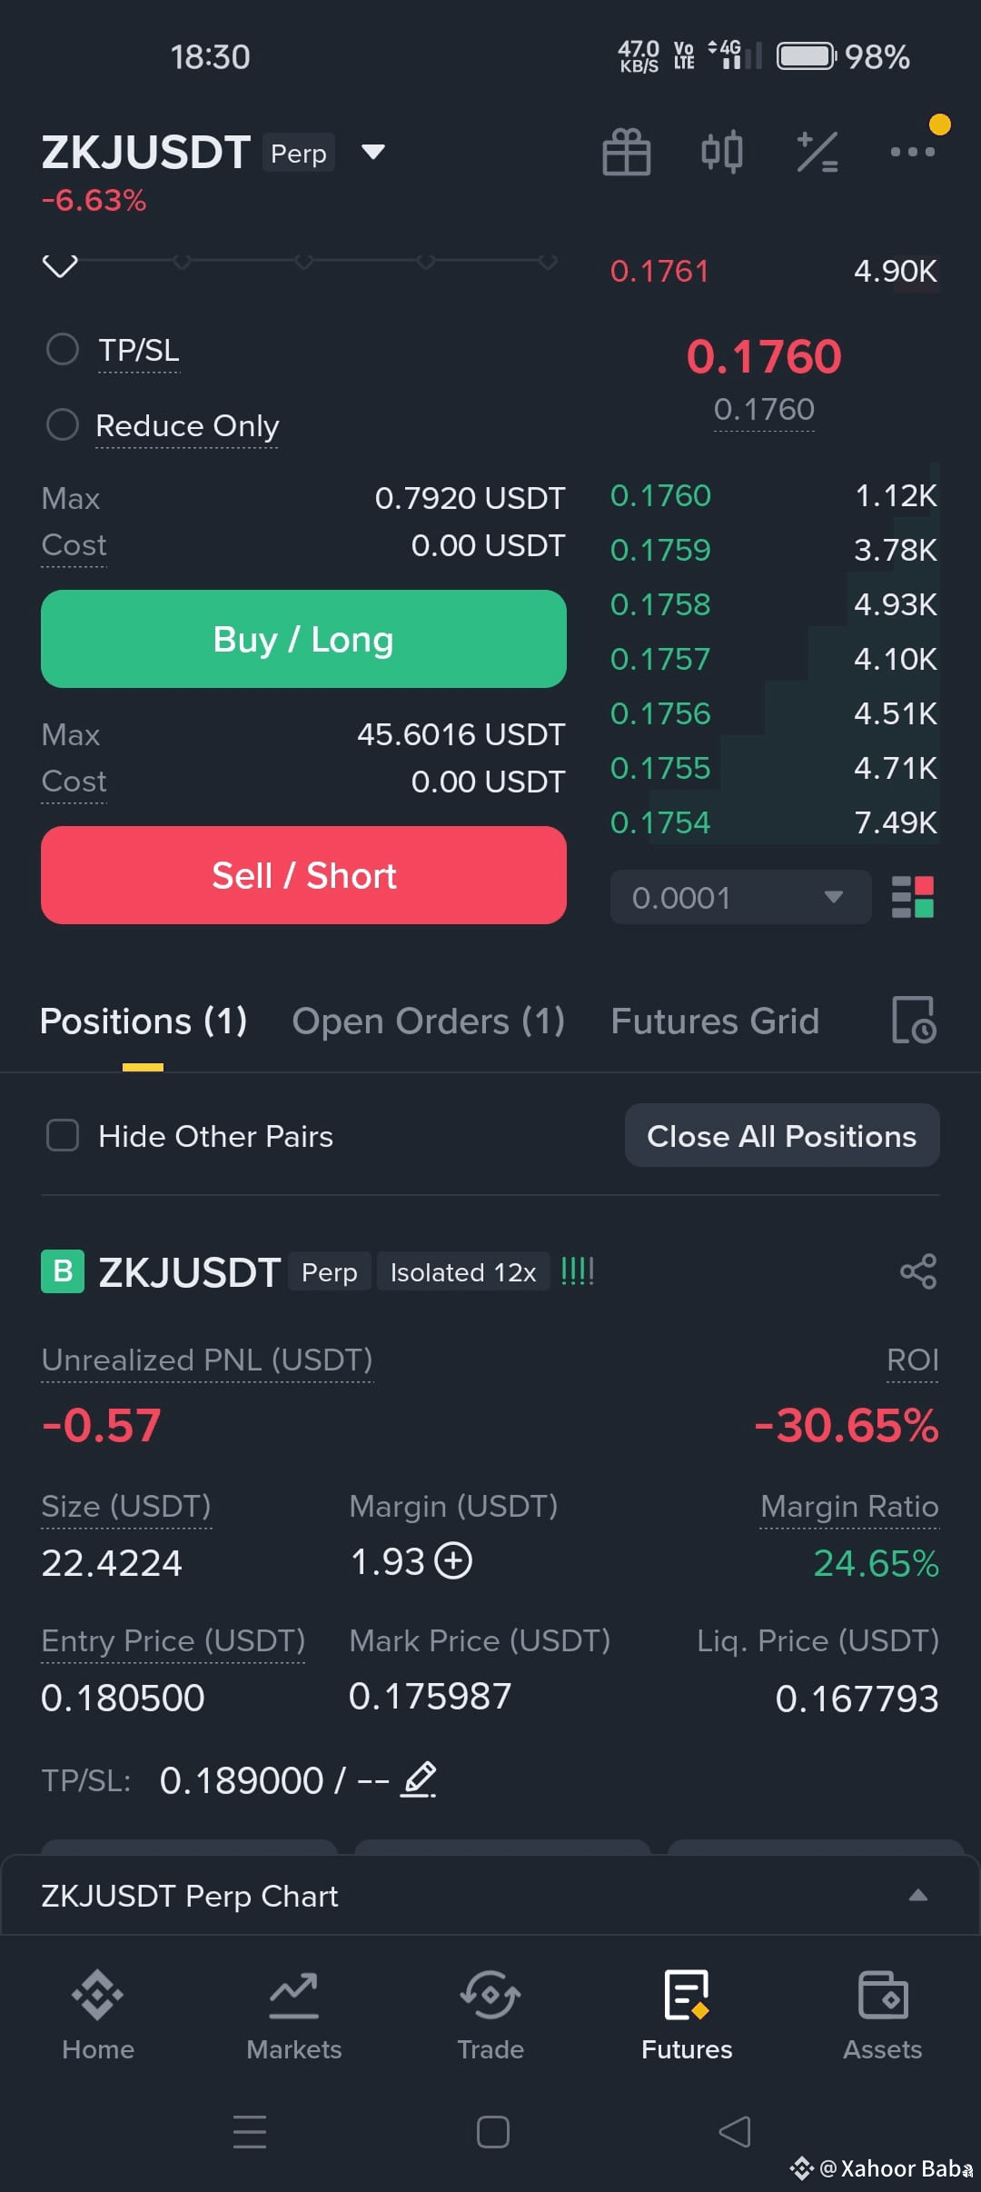
Task: Enable the TP/SL option
Action: (63, 349)
